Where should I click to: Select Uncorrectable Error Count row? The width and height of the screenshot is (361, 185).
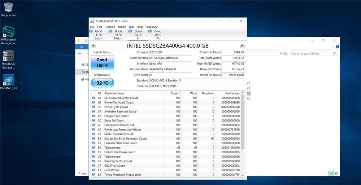point(166,143)
